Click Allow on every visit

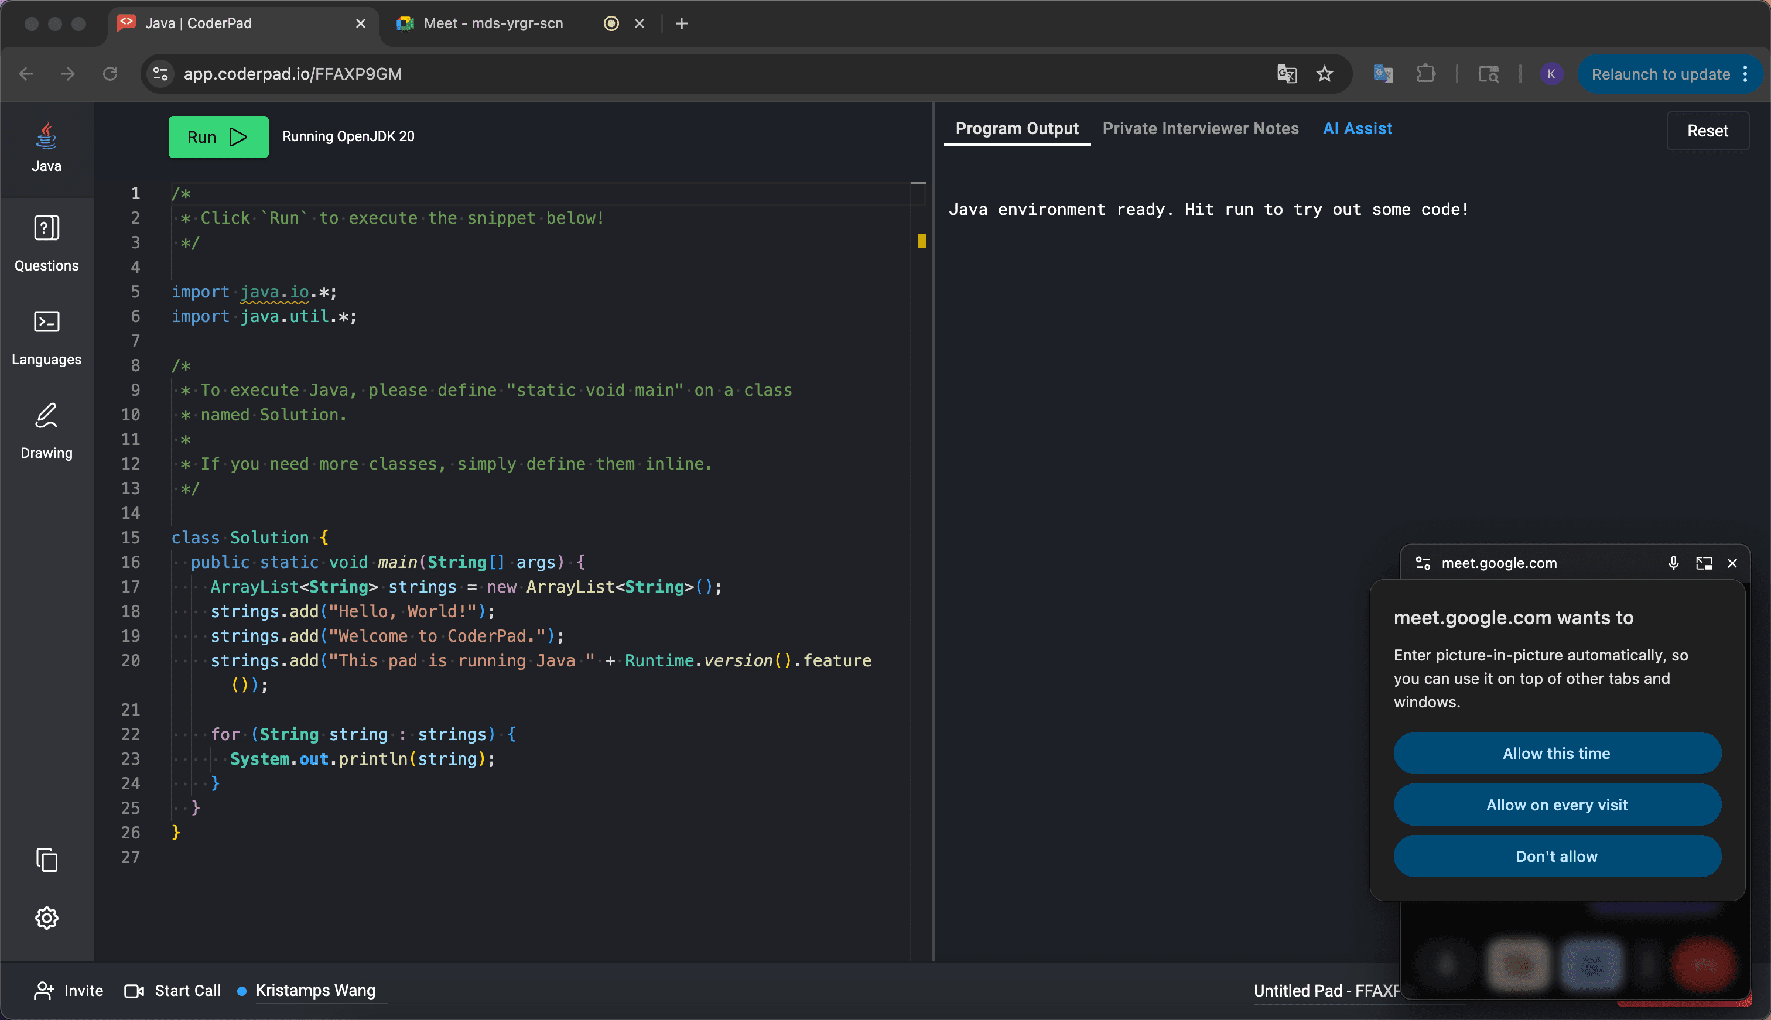[x=1557, y=805]
